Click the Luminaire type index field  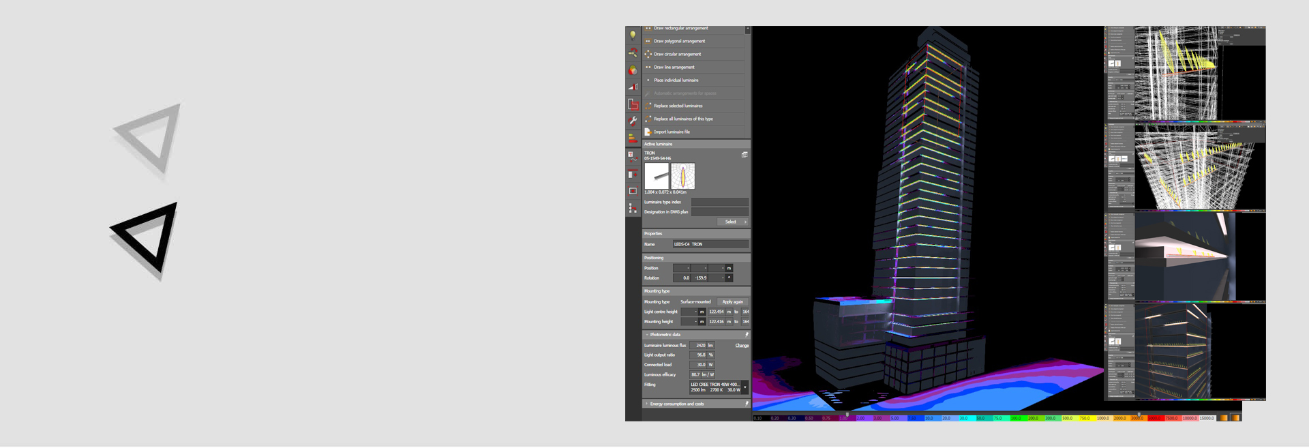coord(720,202)
